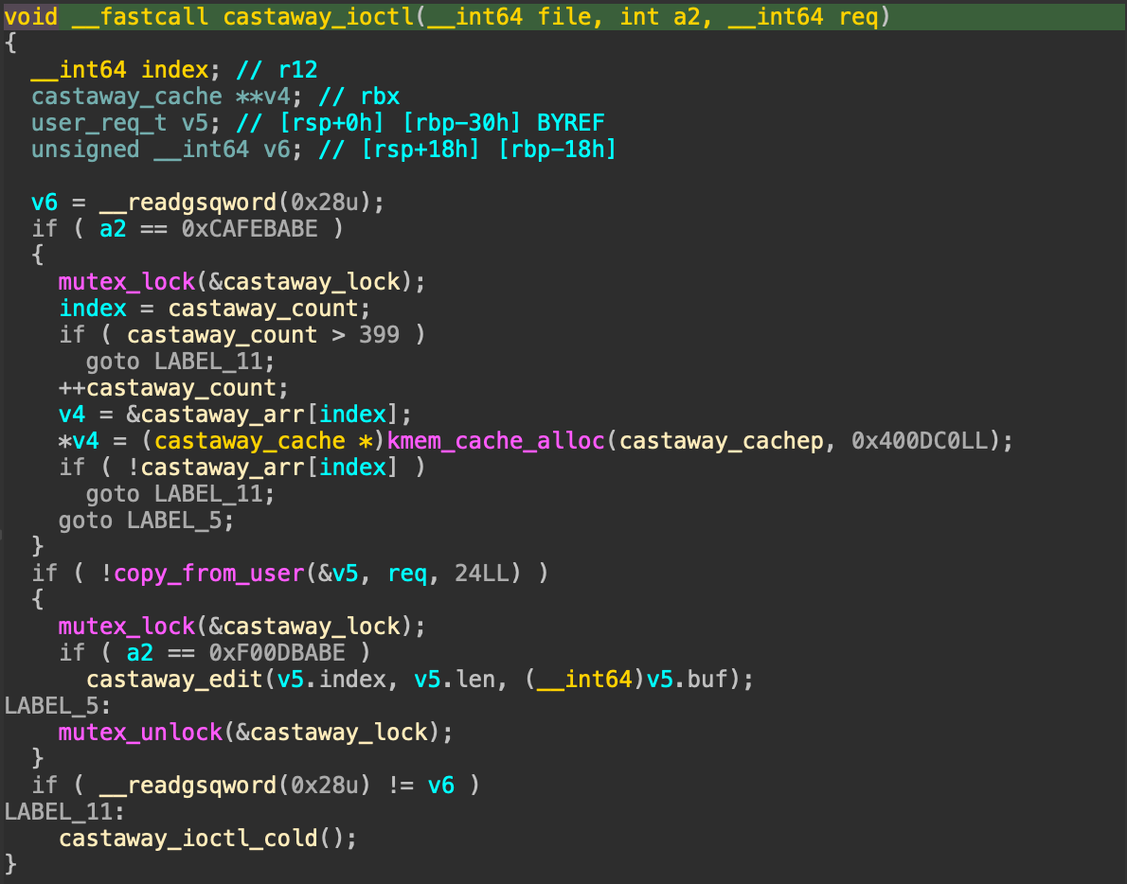Click the castaway_ioctl_cold function call

click(x=188, y=838)
